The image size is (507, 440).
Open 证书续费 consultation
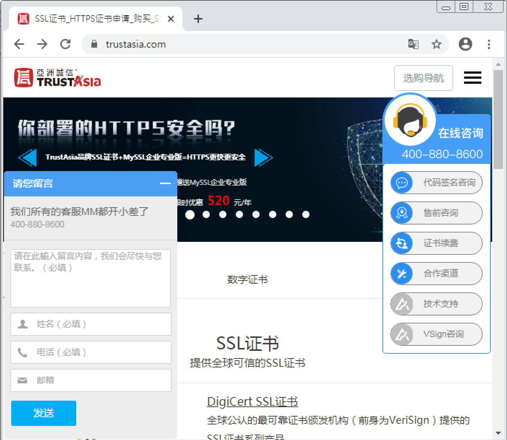point(437,243)
